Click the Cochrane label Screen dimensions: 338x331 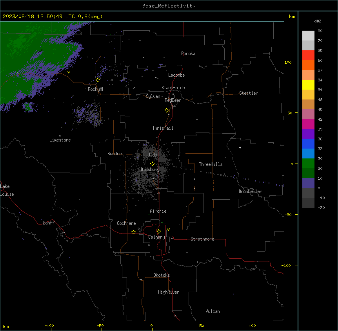126,223
